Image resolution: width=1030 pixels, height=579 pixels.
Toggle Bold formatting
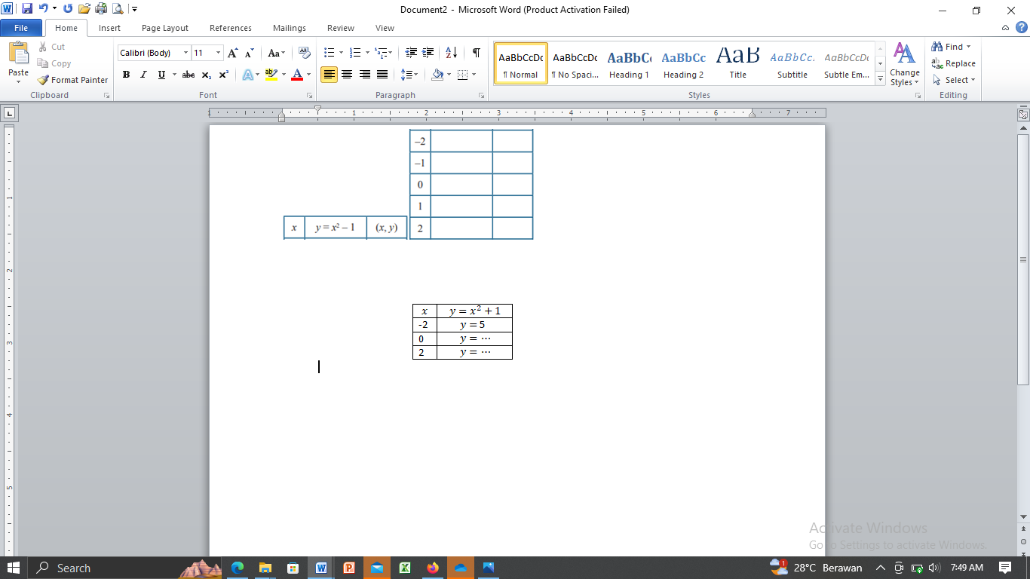tap(126, 75)
